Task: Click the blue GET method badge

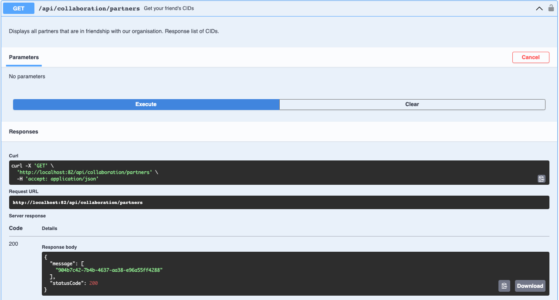Action: point(19,8)
